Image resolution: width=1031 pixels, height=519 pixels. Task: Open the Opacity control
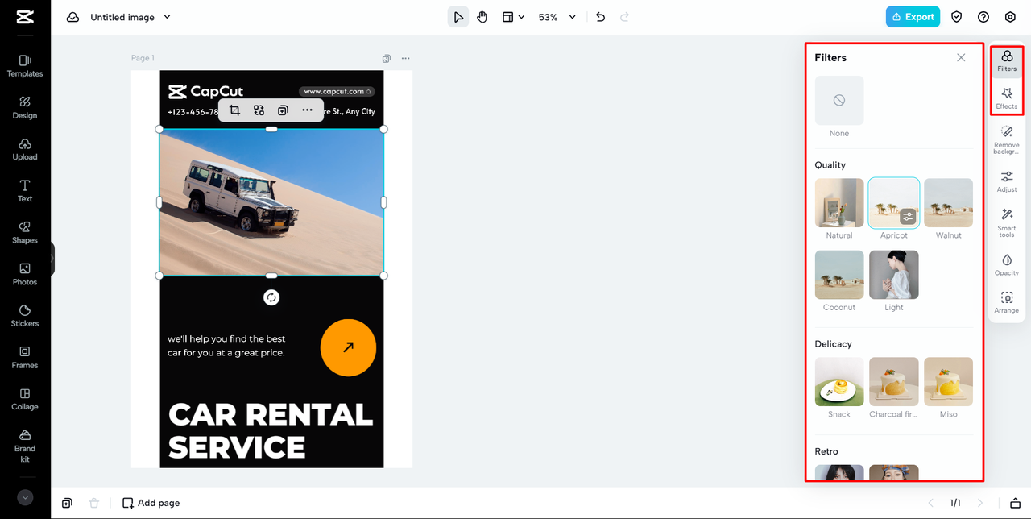pos(1007,264)
